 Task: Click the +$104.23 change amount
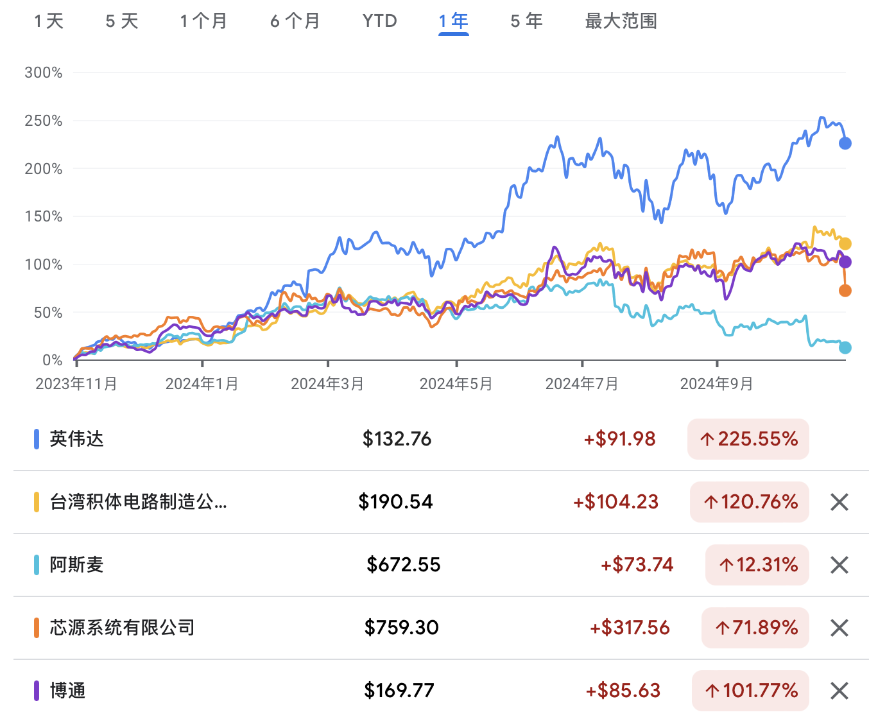616,502
